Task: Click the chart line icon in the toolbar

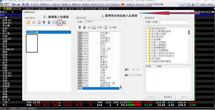Action: (185, 5)
